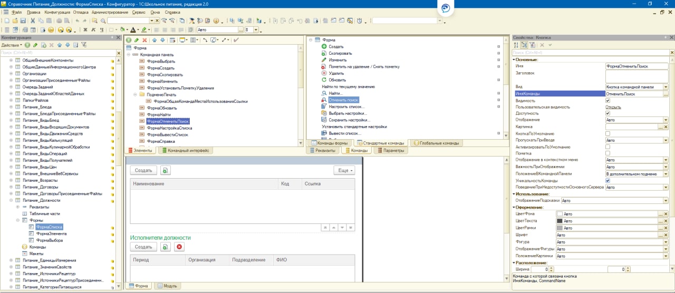
Task: Open the Вид dropdown in properties
Action: click(666, 86)
